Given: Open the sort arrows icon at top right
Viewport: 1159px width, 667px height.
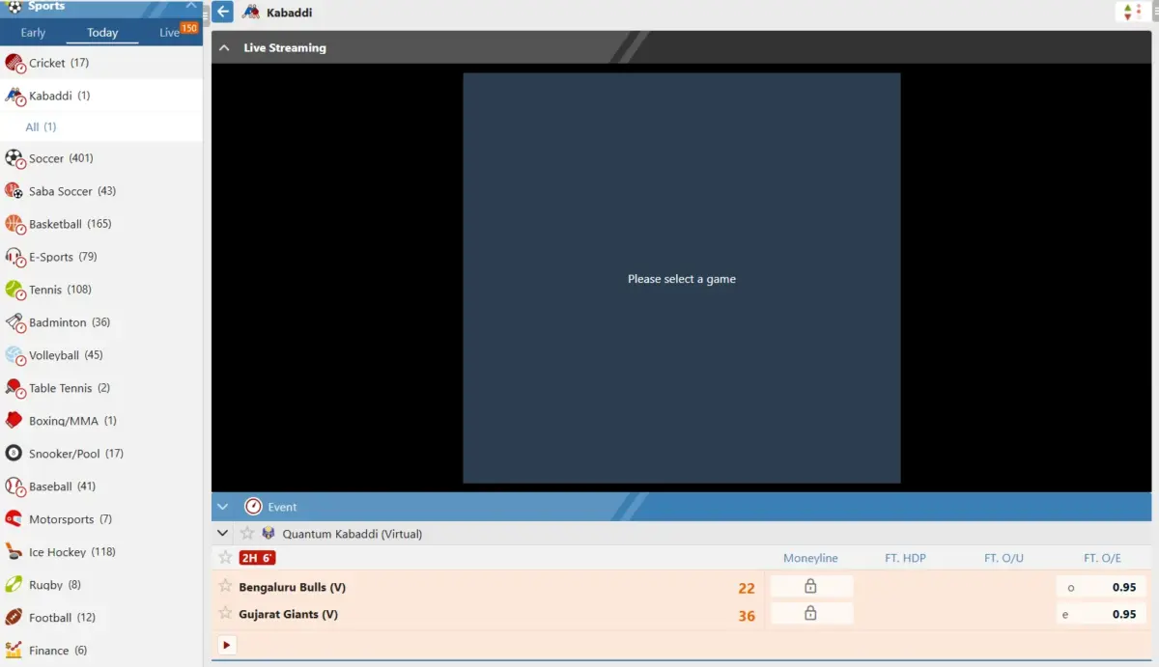Looking at the screenshot, I should (1126, 13).
